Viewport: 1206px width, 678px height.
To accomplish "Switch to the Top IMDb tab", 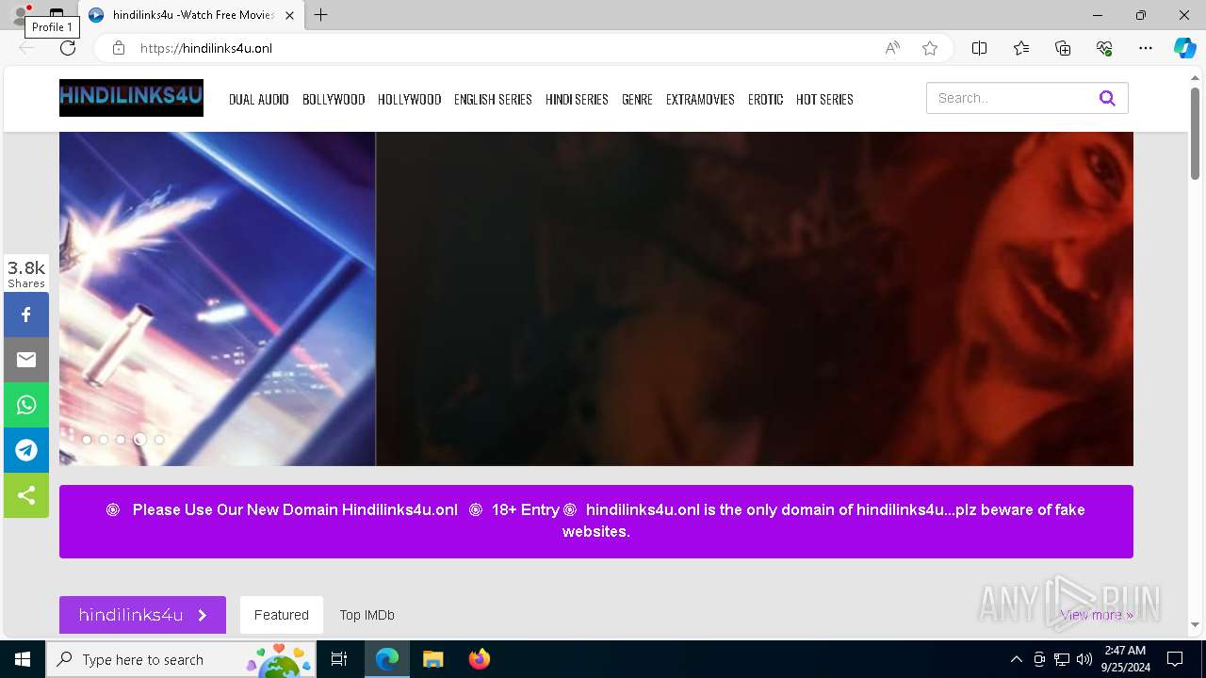I will pos(367,615).
